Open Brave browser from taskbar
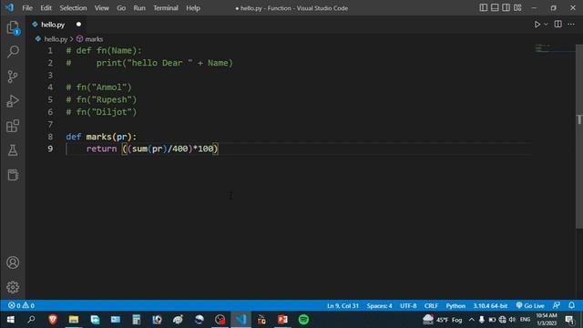Screen dimensions: 583x328 53,320
